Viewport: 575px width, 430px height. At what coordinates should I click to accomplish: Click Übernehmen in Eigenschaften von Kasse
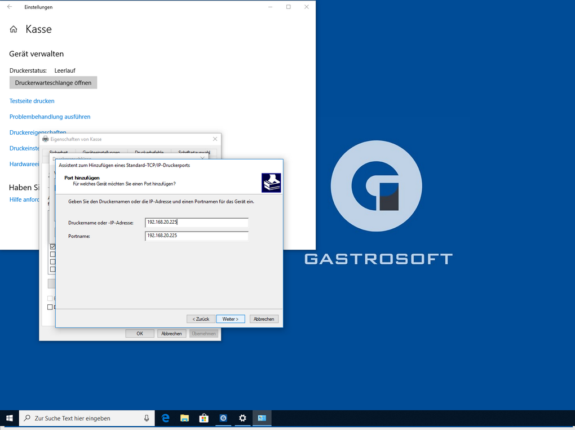[204, 334]
